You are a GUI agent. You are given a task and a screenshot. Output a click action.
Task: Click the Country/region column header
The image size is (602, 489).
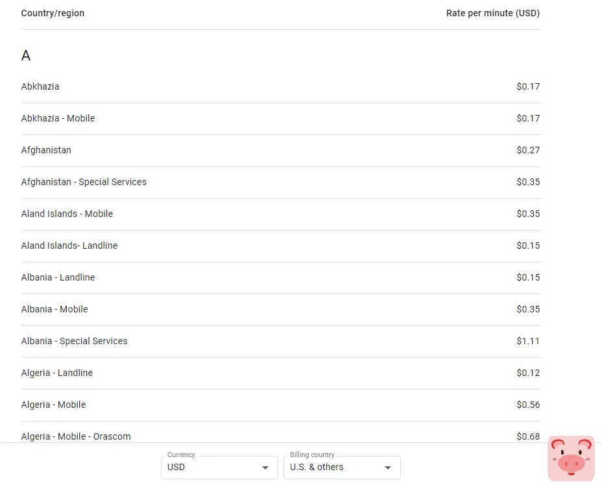pos(53,13)
